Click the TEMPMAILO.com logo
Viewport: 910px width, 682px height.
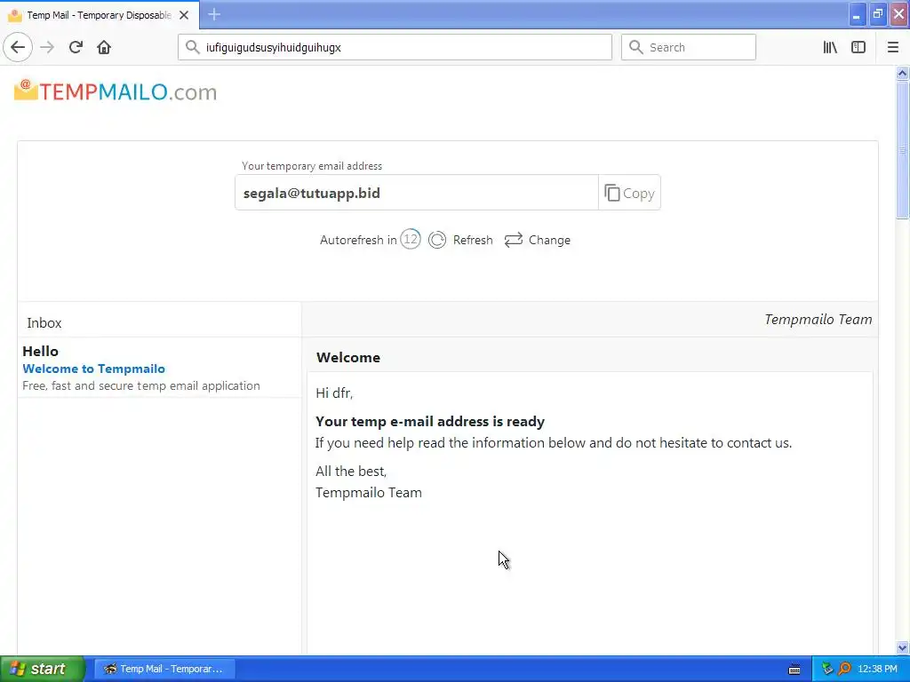pyautogui.click(x=116, y=91)
